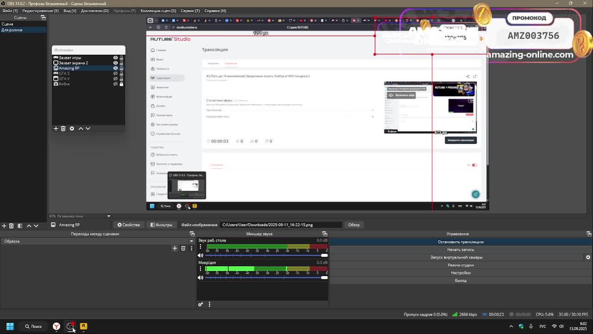Screen dimensions: 593x334
Task: Unlock the Вебка source
Action: pos(122,84)
